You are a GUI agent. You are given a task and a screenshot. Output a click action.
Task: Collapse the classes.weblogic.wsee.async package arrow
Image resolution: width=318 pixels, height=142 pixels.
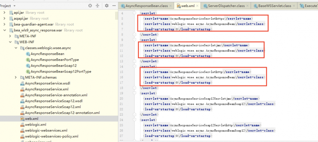16,48
